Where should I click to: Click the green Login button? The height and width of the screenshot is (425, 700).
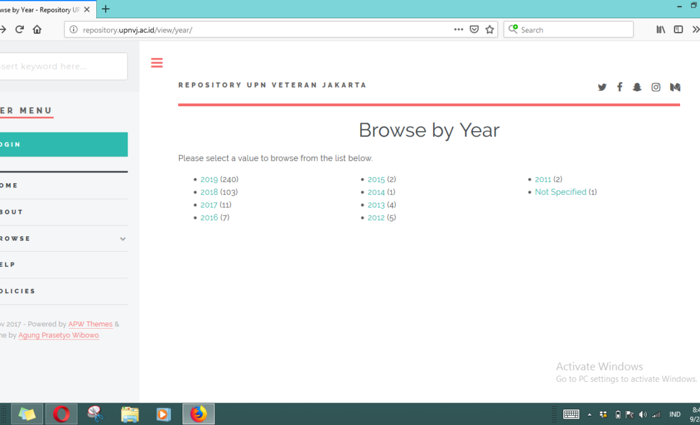point(62,144)
